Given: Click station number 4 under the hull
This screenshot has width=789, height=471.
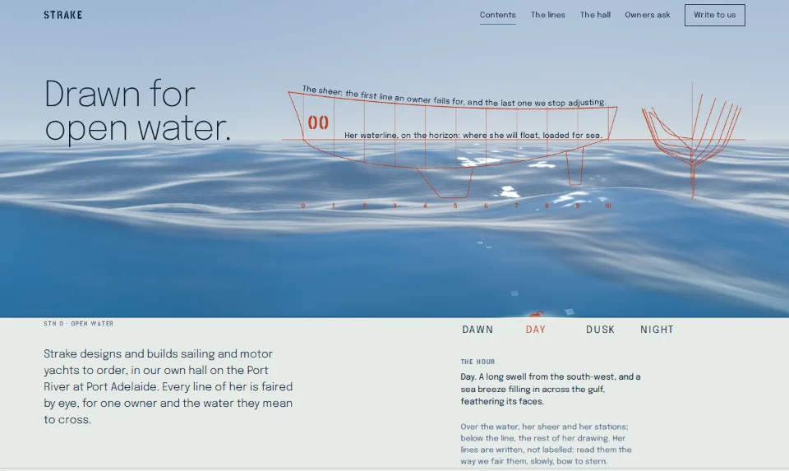Looking at the screenshot, I should click(x=425, y=205).
